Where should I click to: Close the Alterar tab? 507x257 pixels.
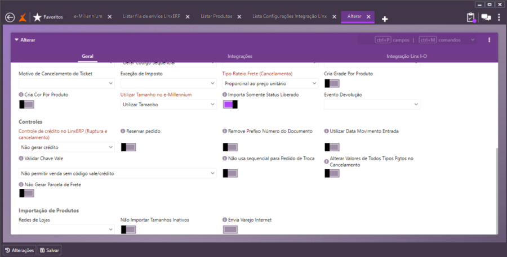coord(368,16)
